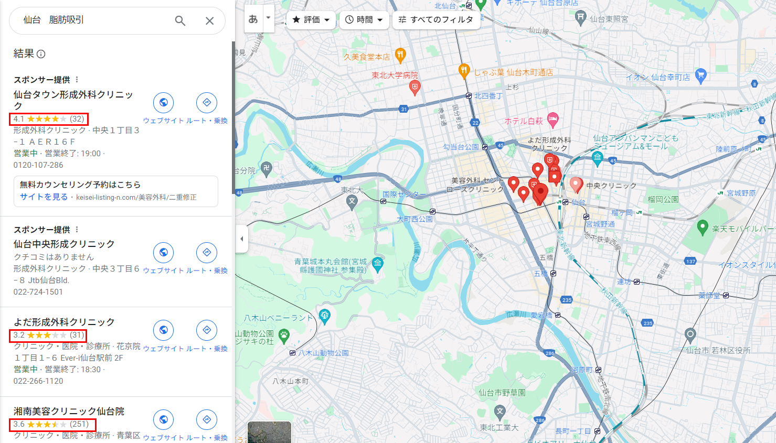This screenshot has width=776, height=443.
Task: Click the ホテル白萩 hotel marker
Action: pos(552,120)
